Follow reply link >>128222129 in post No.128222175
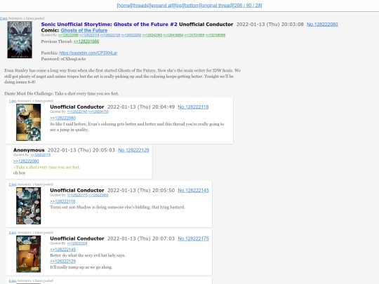379x284 pixels. pyautogui.click(x=63, y=262)
